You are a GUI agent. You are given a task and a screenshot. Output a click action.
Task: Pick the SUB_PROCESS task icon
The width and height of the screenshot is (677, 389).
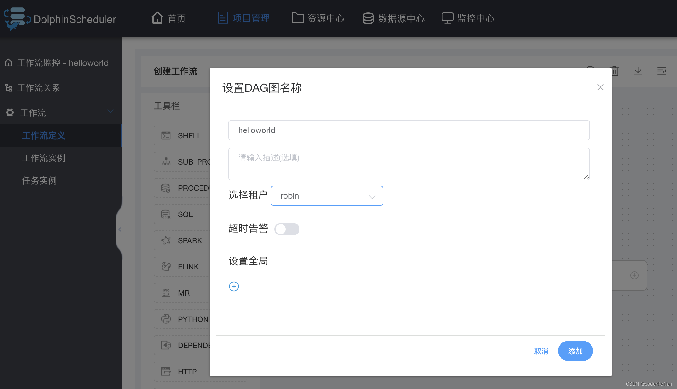click(166, 162)
